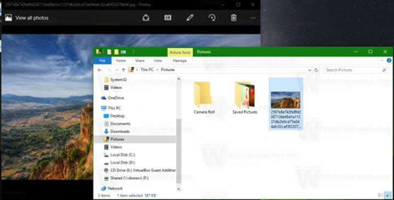Click the Share icon in Photos toolbar
Viewport: 394px width, 200px height.
click(x=146, y=18)
